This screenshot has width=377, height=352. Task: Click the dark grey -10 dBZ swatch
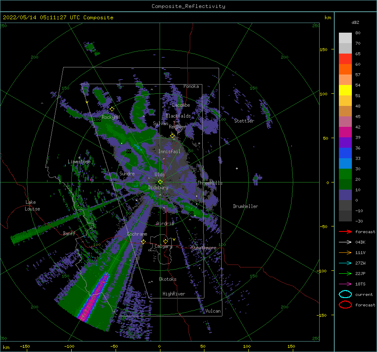345,216
